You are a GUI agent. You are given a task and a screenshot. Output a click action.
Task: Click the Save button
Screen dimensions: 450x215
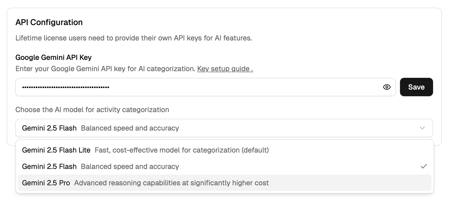pos(416,87)
